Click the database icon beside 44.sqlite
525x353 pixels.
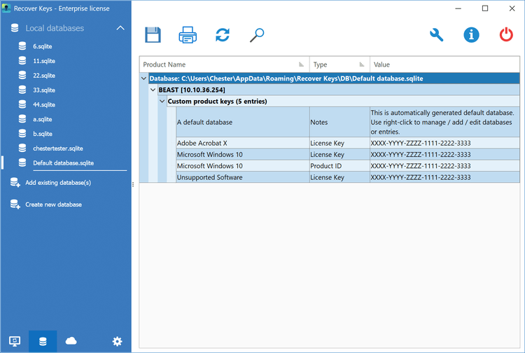click(22, 104)
